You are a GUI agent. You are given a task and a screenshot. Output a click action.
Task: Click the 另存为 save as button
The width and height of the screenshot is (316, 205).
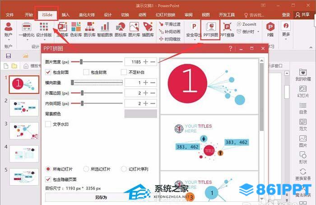[101, 197]
